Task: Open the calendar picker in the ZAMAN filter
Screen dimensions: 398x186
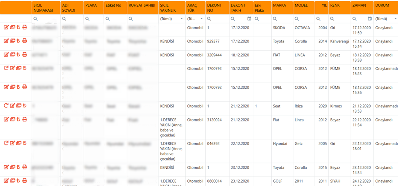Action: click(370, 19)
